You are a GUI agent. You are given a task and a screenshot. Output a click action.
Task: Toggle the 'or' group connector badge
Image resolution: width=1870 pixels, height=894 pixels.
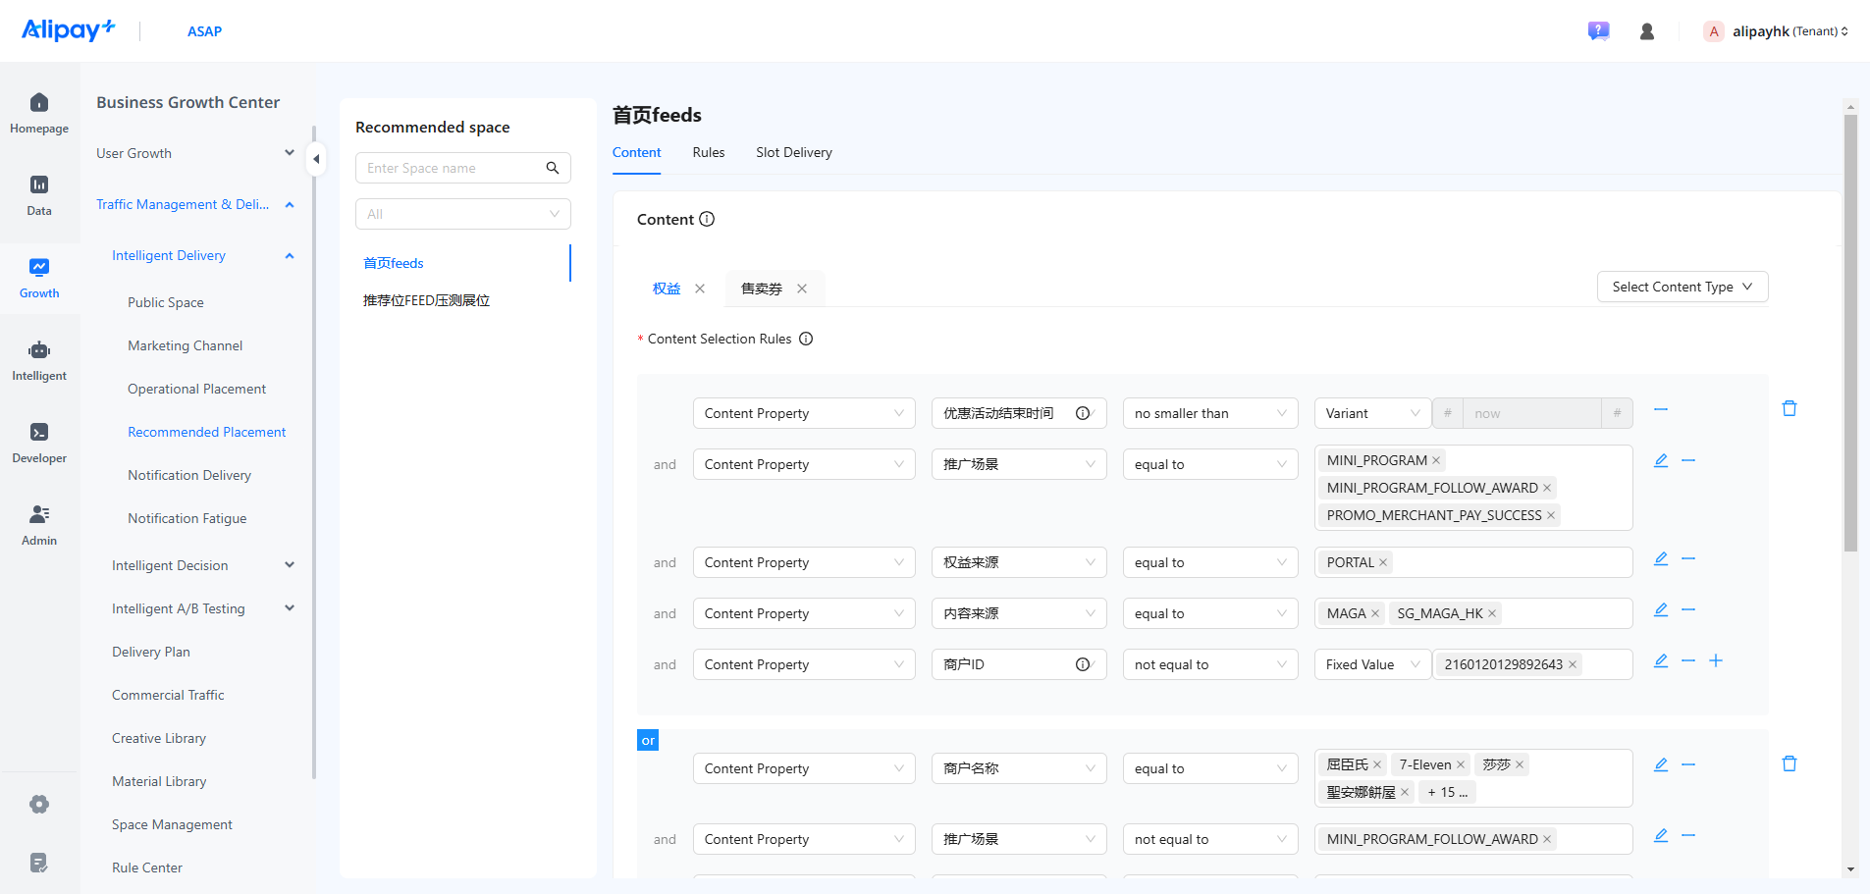648,740
